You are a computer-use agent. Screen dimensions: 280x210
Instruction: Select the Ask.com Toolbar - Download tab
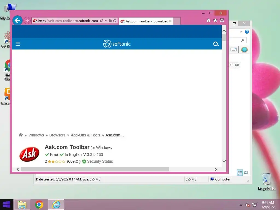tap(146, 21)
